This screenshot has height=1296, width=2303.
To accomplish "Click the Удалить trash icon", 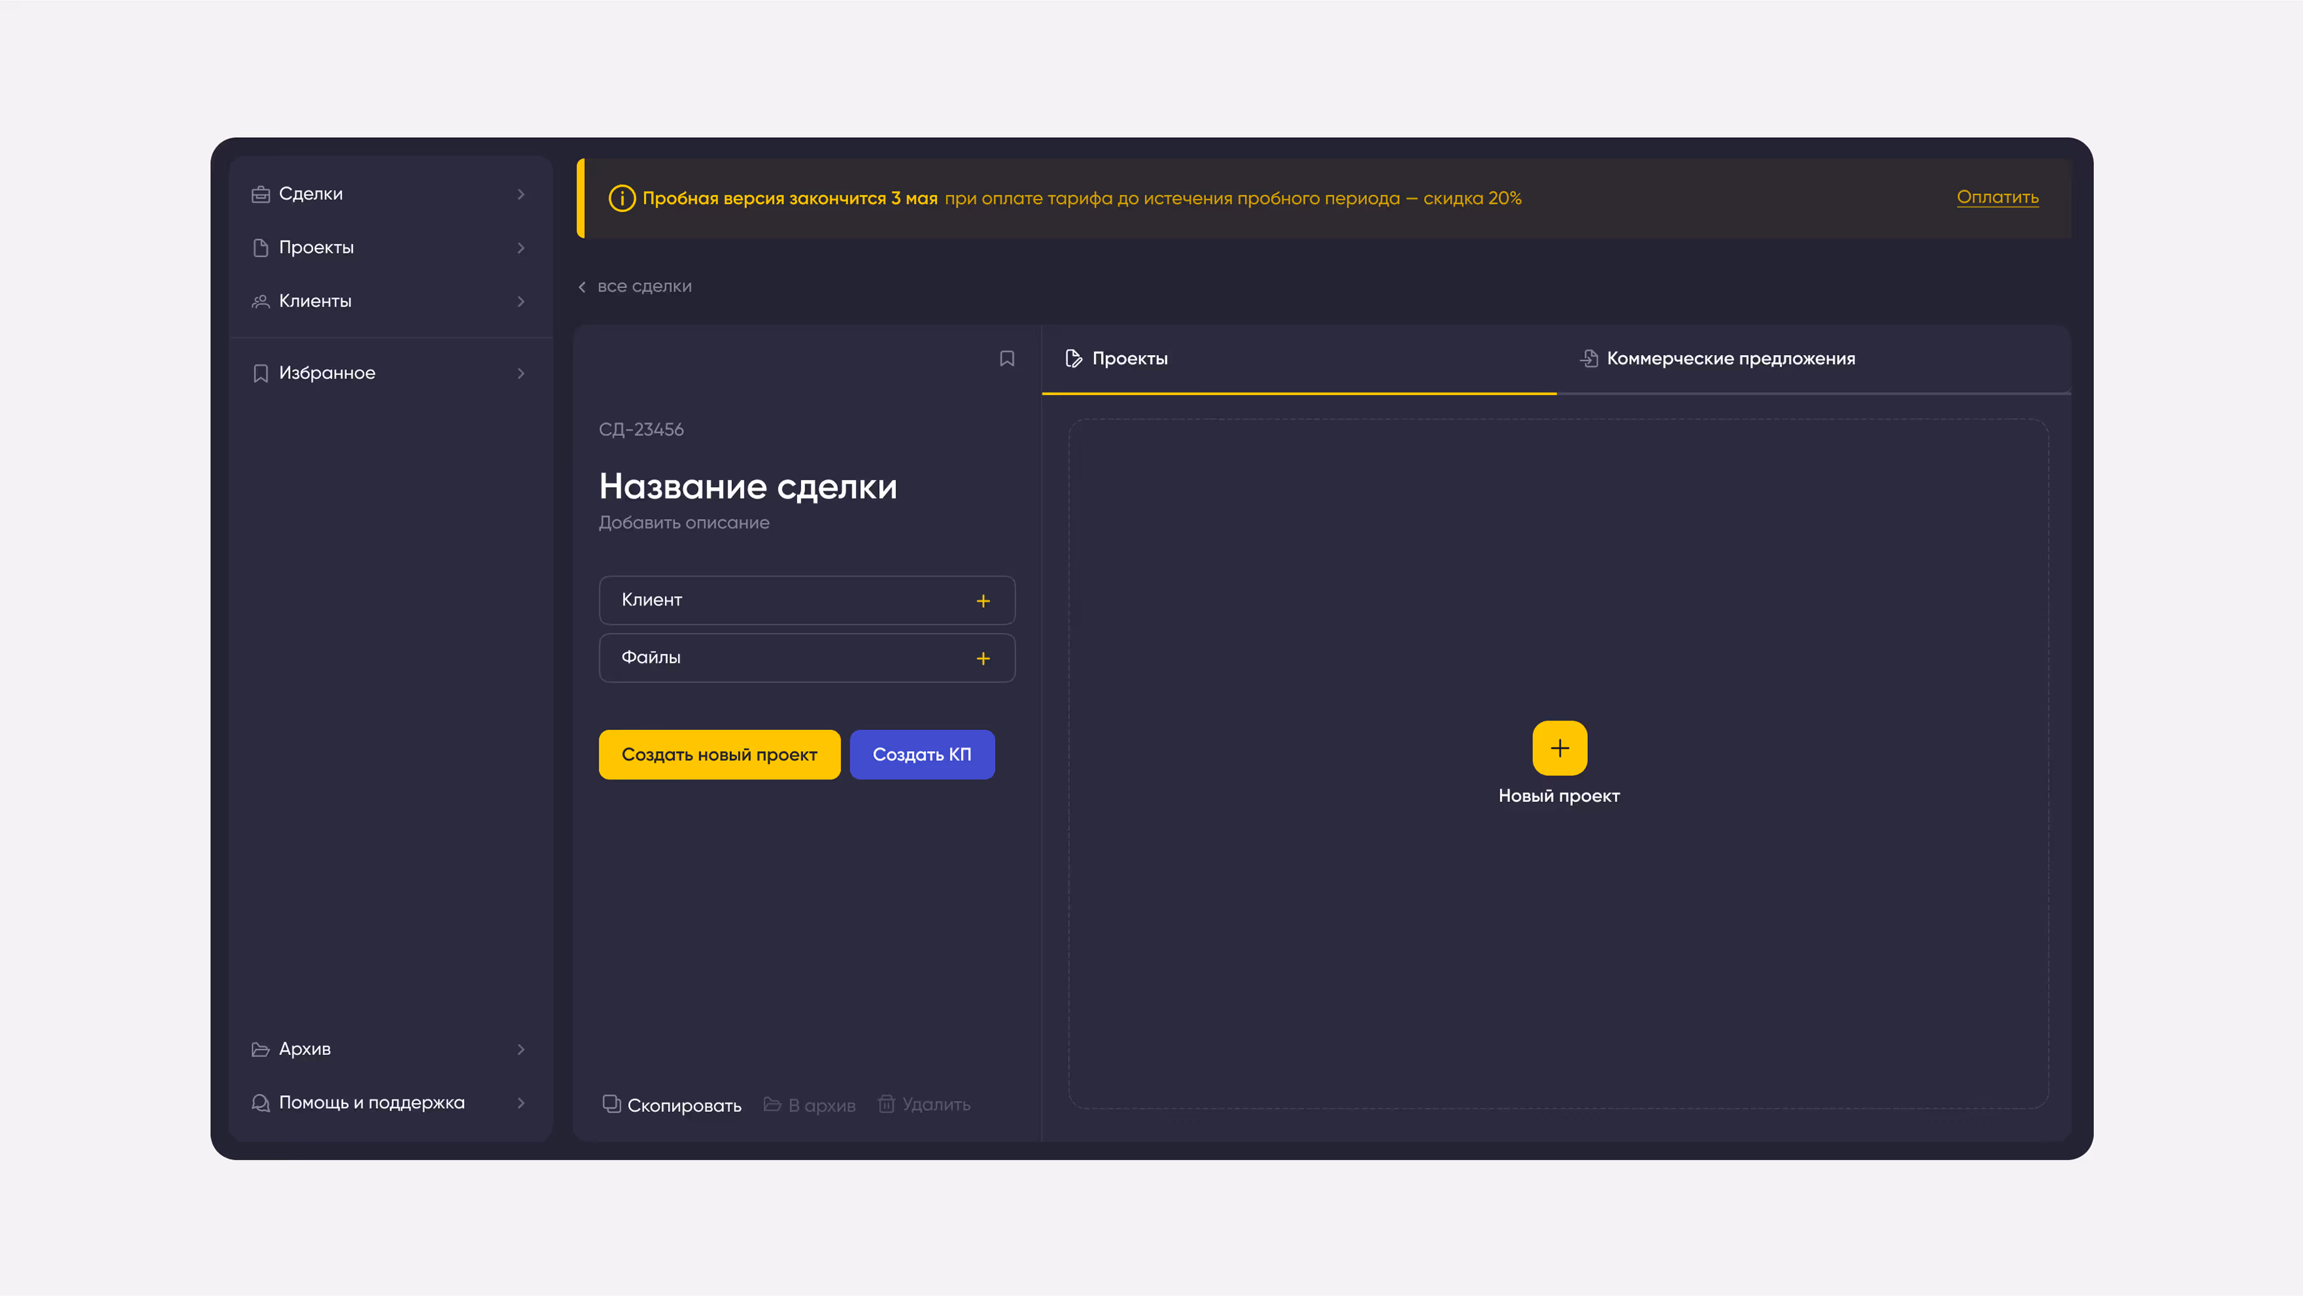I will tap(886, 1104).
